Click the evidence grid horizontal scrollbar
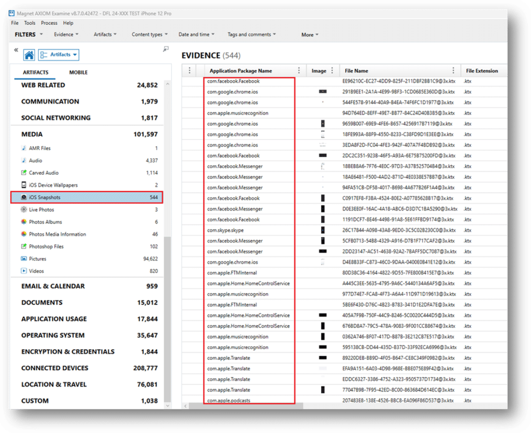 pyautogui.click(x=246, y=406)
